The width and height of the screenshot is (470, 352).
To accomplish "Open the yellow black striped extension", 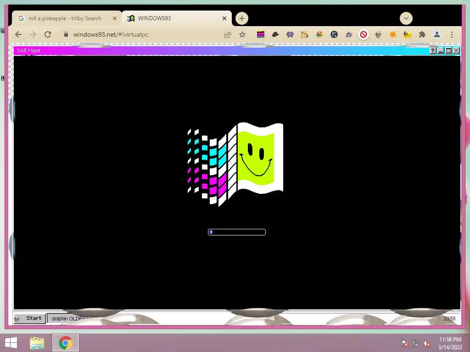I will coord(408,35).
